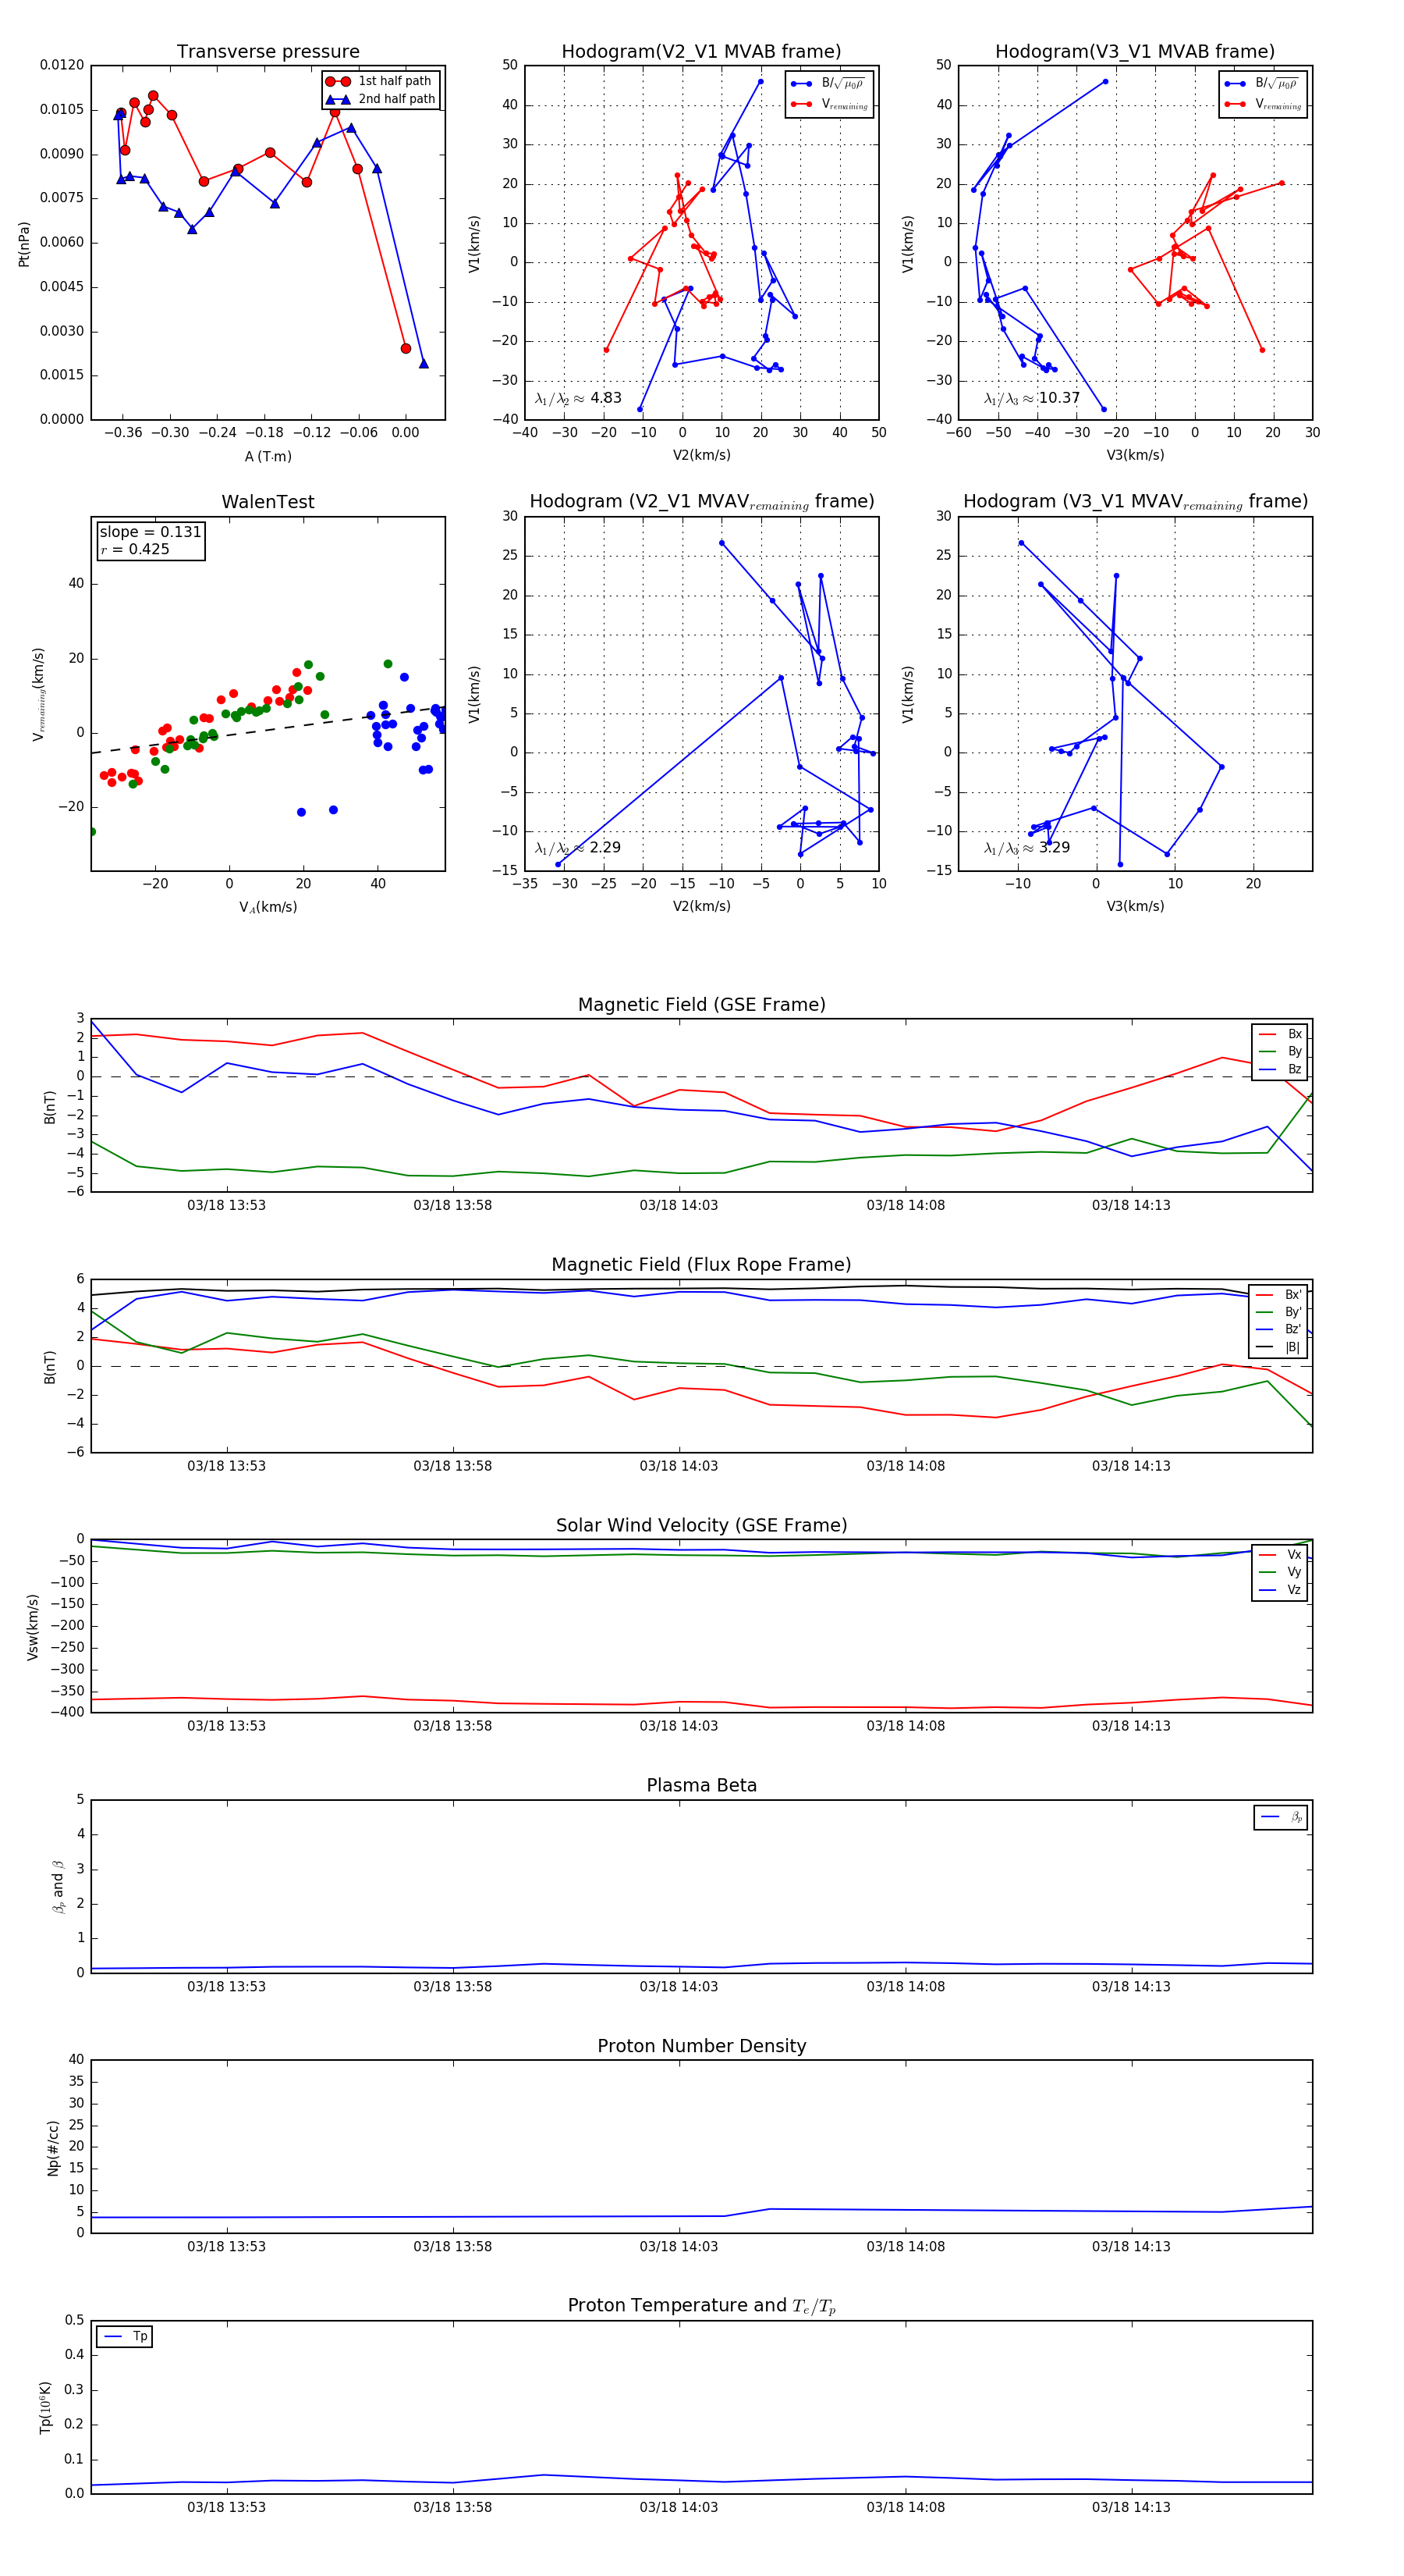Image resolution: width=1404 pixels, height=2576 pixels.
Task: Click the 'Vsw(km/s)' y-axis label
Action: tap(33, 1627)
